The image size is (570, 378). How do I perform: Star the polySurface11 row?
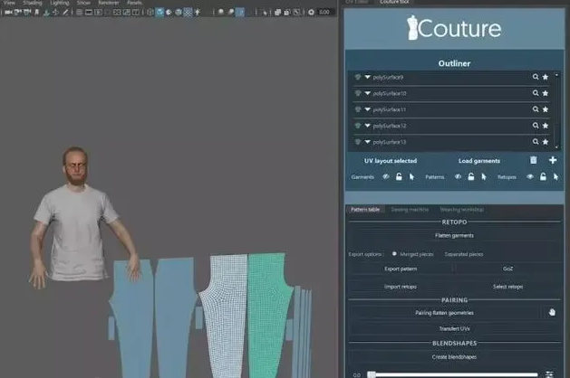click(x=546, y=109)
